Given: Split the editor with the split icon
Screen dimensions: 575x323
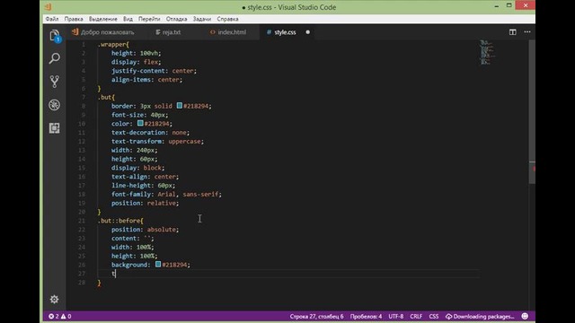Looking at the screenshot, I should pyautogui.click(x=513, y=32).
